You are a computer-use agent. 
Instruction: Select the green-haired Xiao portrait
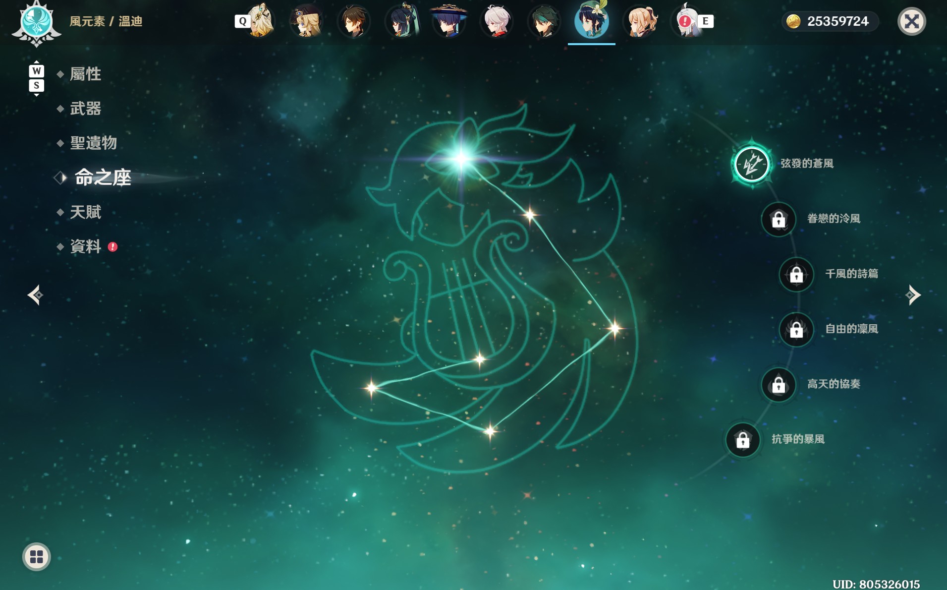[x=544, y=21]
